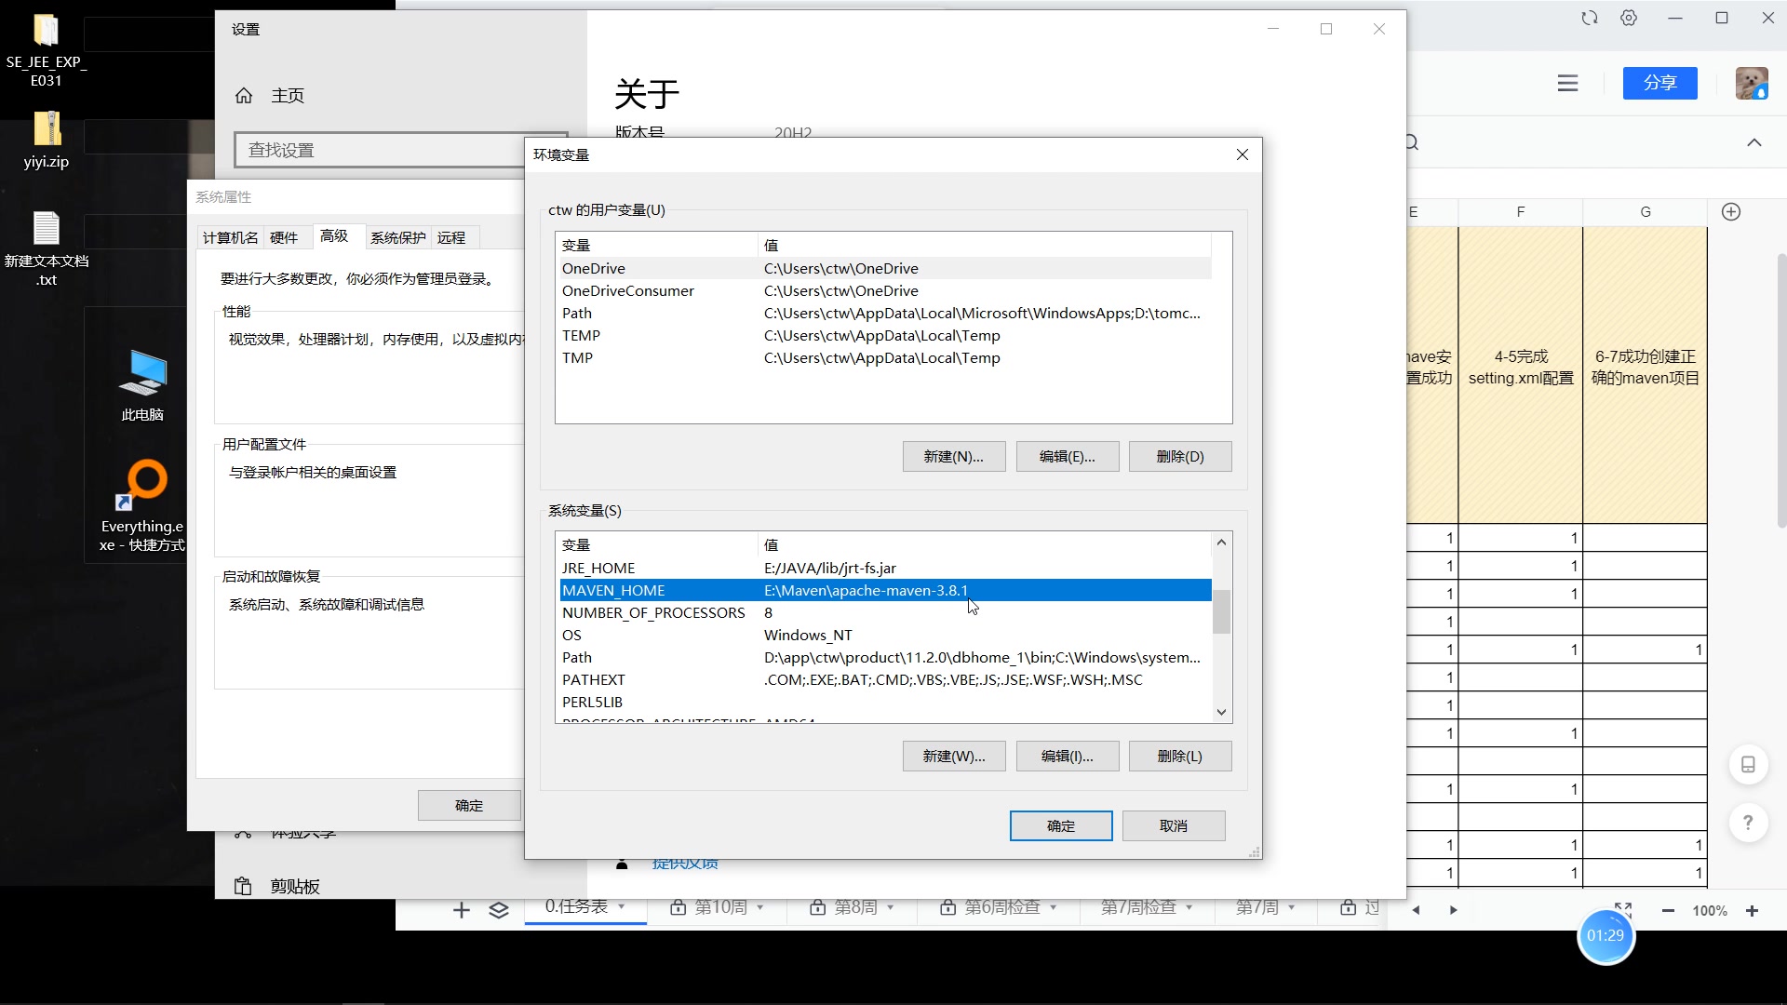Viewport: 1787px width, 1005px height.
Task: Select user Path variable row
Action: 884,313
